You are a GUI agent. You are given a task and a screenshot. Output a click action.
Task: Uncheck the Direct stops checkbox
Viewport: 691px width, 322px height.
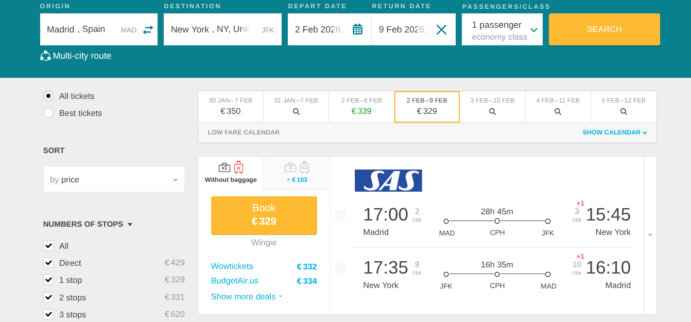[x=48, y=263]
